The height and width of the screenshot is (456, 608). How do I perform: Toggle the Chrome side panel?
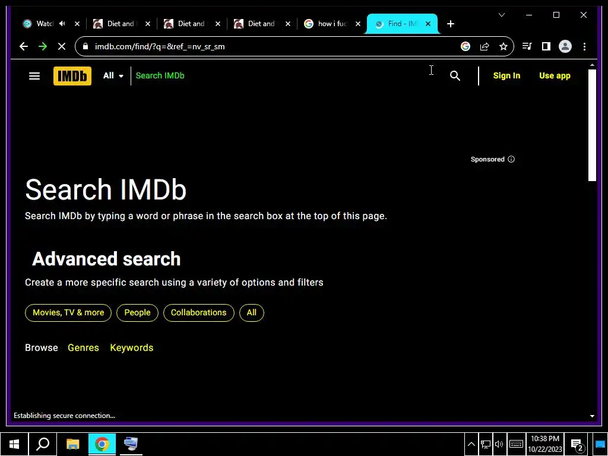[x=546, y=46]
